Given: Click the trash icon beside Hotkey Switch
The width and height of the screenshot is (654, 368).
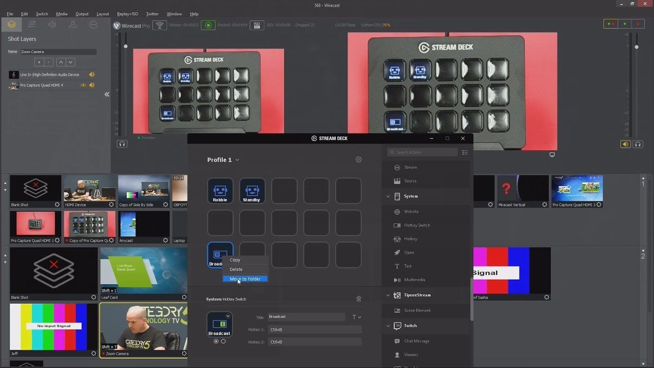Looking at the screenshot, I should click(x=359, y=299).
